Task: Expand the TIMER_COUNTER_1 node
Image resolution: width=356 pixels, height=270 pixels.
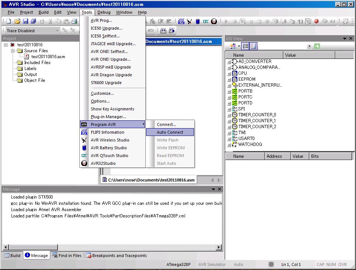Action: pos(229,121)
